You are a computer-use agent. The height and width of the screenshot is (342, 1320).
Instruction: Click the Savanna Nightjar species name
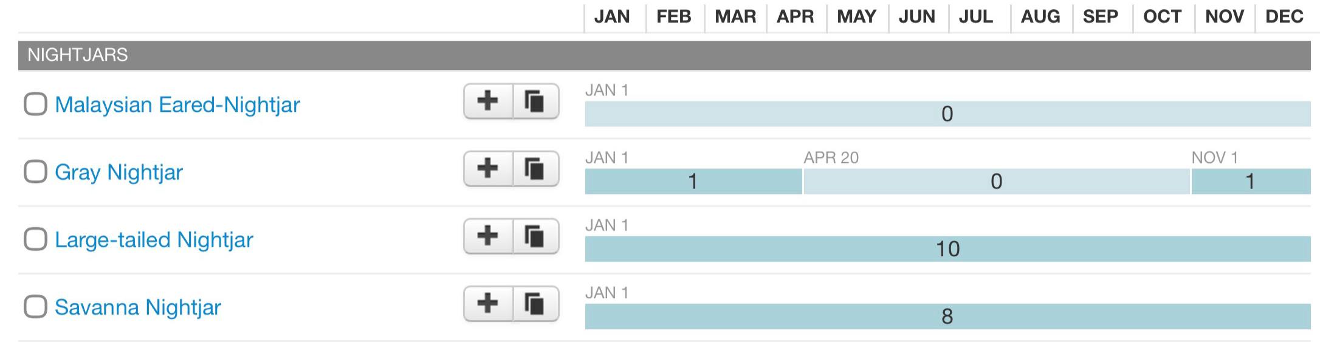(137, 307)
